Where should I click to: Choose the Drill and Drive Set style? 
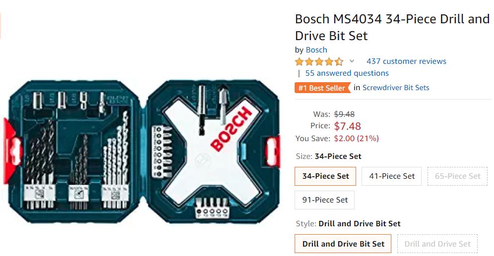[x=437, y=244]
